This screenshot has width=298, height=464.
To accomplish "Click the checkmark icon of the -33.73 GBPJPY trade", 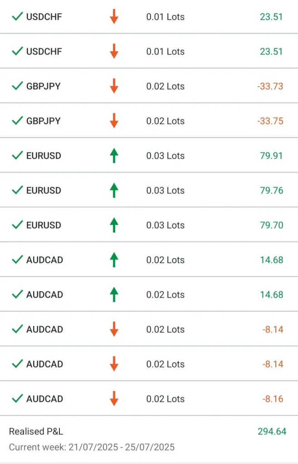I will click(x=17, y=86).
